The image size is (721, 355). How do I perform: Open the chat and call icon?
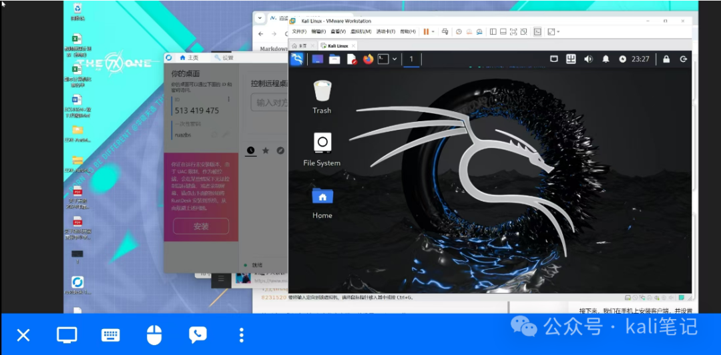[x=198, y=335]
